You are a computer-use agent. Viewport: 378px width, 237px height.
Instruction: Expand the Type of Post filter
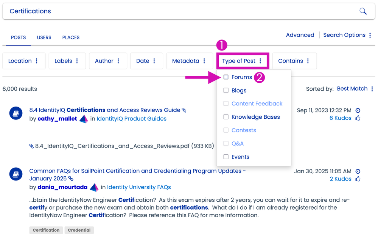242,61
